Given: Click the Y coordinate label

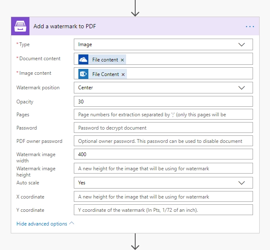Looking at the screenshot, I should (30, 210).
